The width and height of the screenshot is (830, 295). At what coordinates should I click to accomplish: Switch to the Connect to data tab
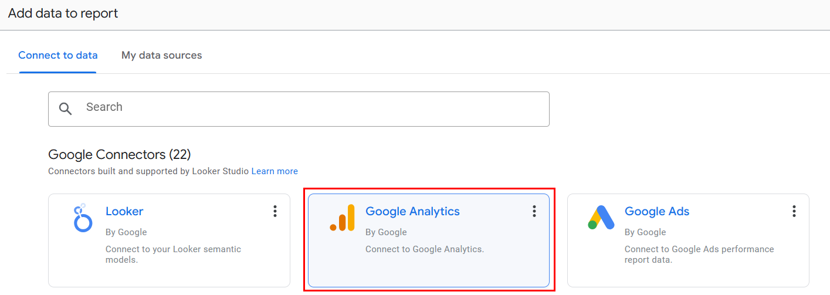click(58, 55)
